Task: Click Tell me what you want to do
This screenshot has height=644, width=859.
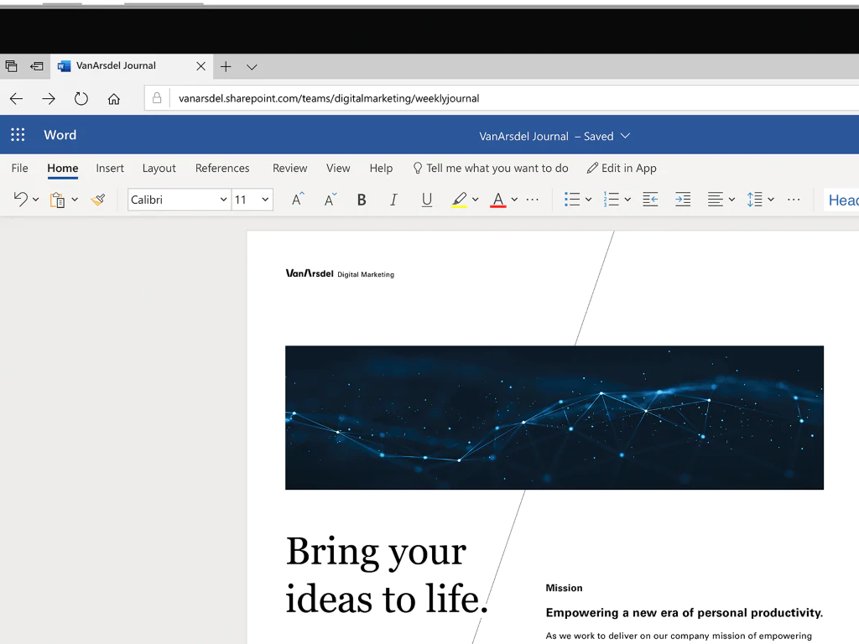Action: click(x=491, y=168)
